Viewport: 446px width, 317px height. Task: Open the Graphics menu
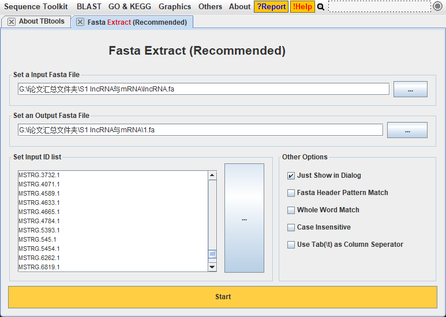coord(175,7)
